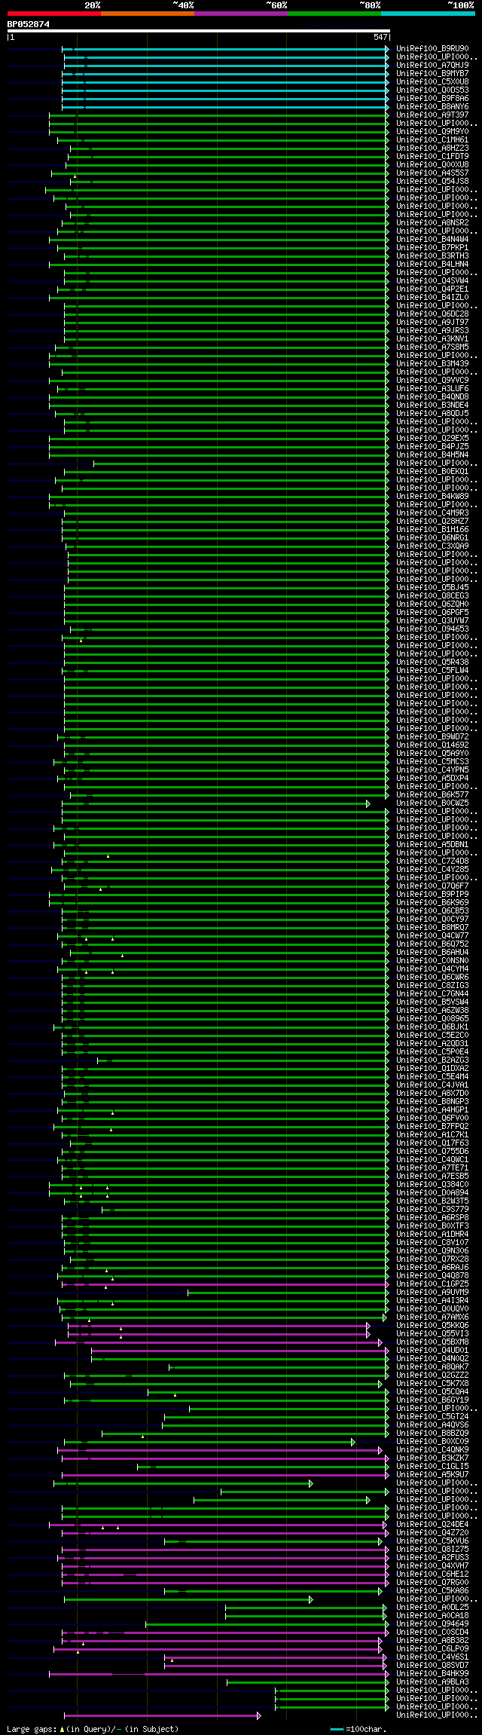Image resolution: width=482 pixels, height=1735 pixels.
Task: Click hit label UniRef100_B8ANY6
Action: click(x=432, y=107)
